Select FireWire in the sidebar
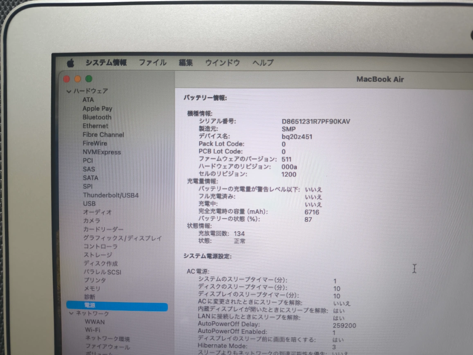The image size is (473, 355). pyautogui.click(x=95, y=144)
